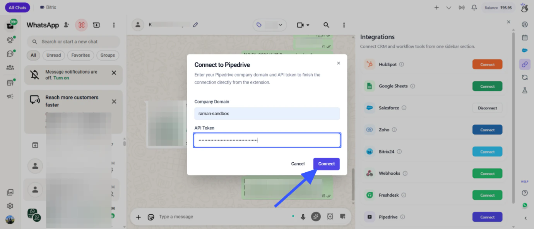
Task: Close the Connect to Pipedrive dialog with X
Action: click(339, 63)
